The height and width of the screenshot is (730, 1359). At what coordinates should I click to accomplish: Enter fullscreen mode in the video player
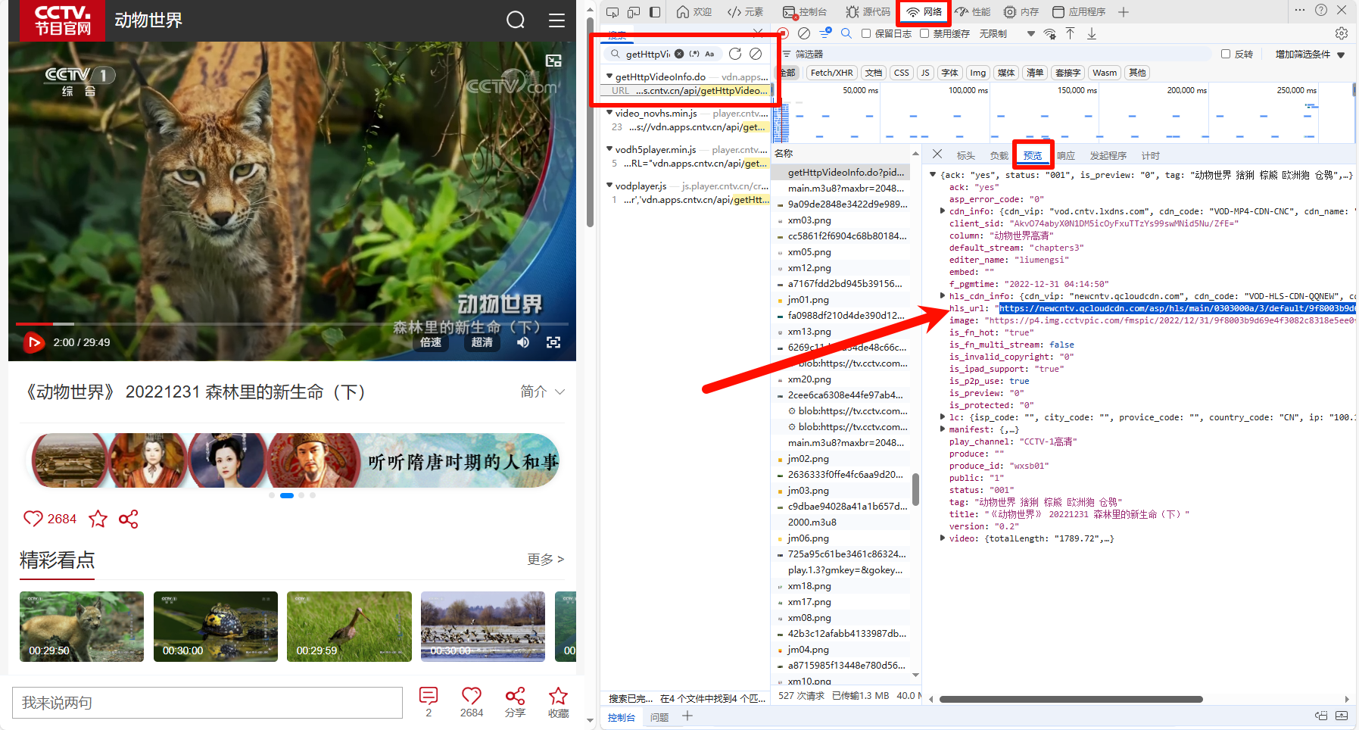(553, 342)
